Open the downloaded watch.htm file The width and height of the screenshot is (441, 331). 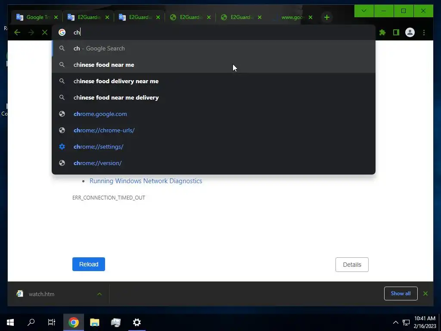(41, 294)
